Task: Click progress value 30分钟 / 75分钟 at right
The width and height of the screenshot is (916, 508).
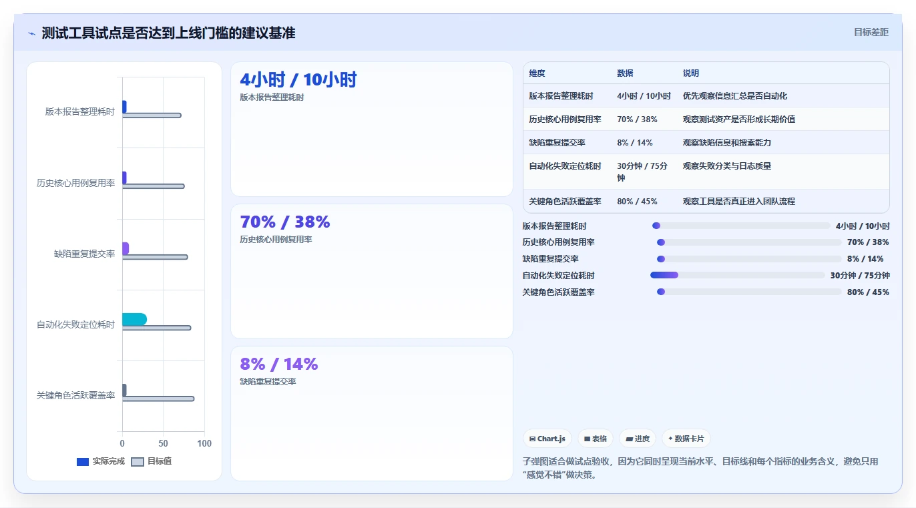Action: point(860,276)
